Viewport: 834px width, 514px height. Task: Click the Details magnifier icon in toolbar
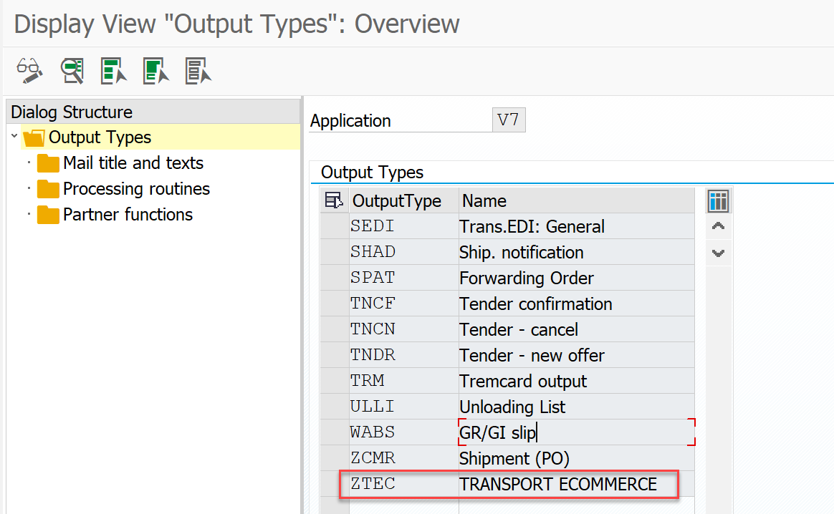tap(72, 70)
